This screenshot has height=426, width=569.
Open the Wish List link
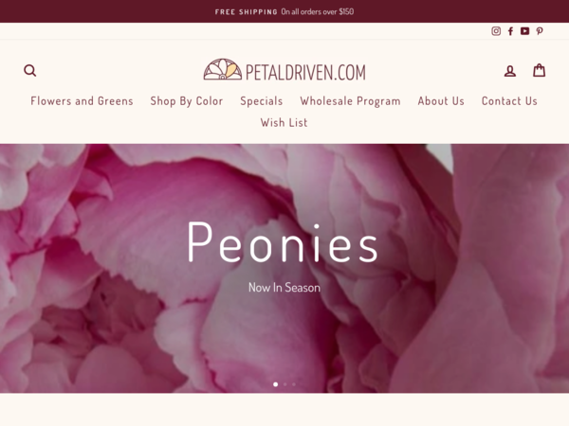[284, 123]
